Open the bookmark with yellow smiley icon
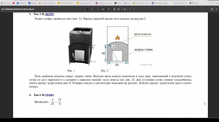This screenshot has width=219, height=122. coord(141,3)
